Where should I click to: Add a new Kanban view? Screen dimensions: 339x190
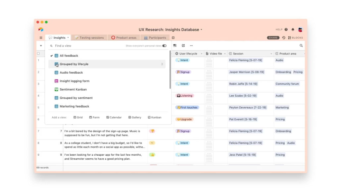[155, 117]
